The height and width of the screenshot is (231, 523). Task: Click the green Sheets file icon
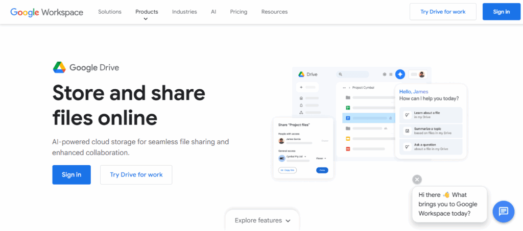pos(347,108)
